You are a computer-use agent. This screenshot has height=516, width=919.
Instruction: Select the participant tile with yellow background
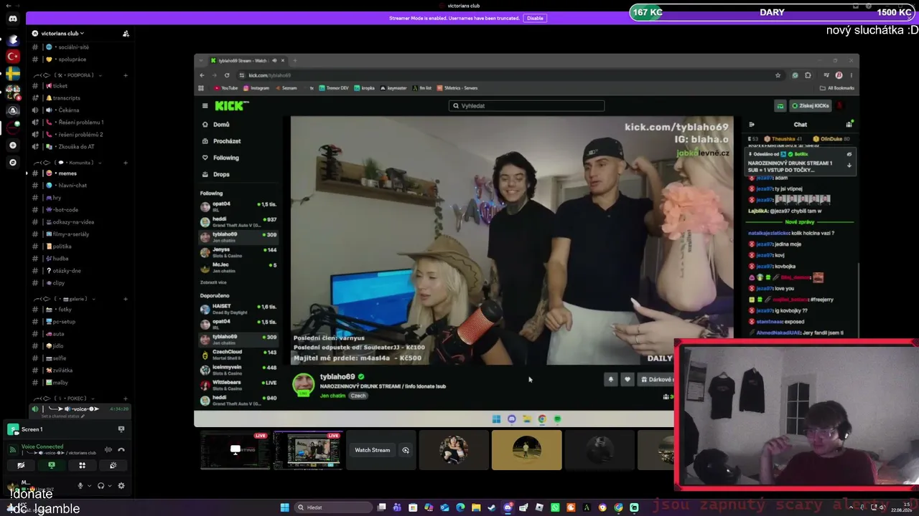click(x=526, y=450)
